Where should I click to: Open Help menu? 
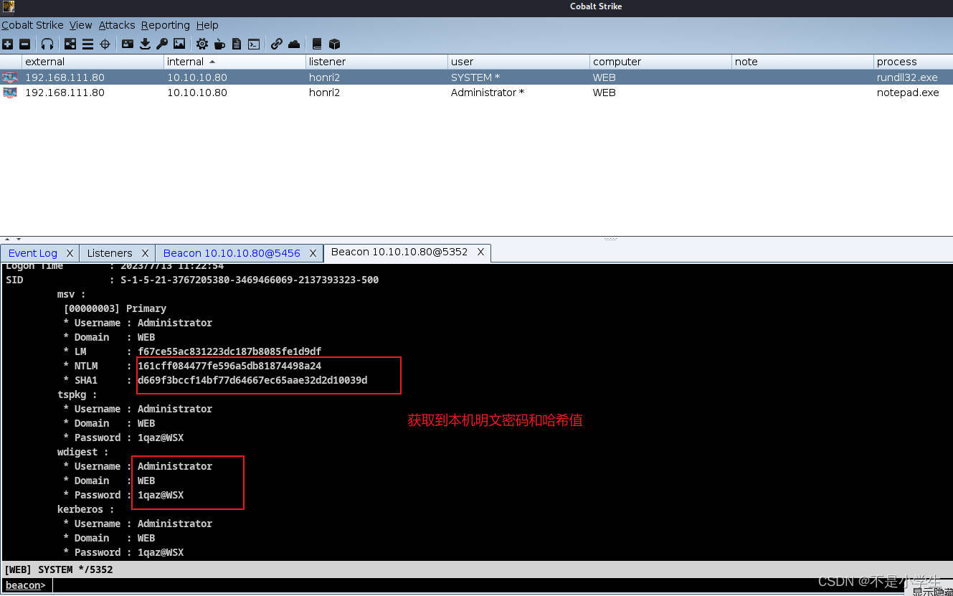(x=207, y=25)
